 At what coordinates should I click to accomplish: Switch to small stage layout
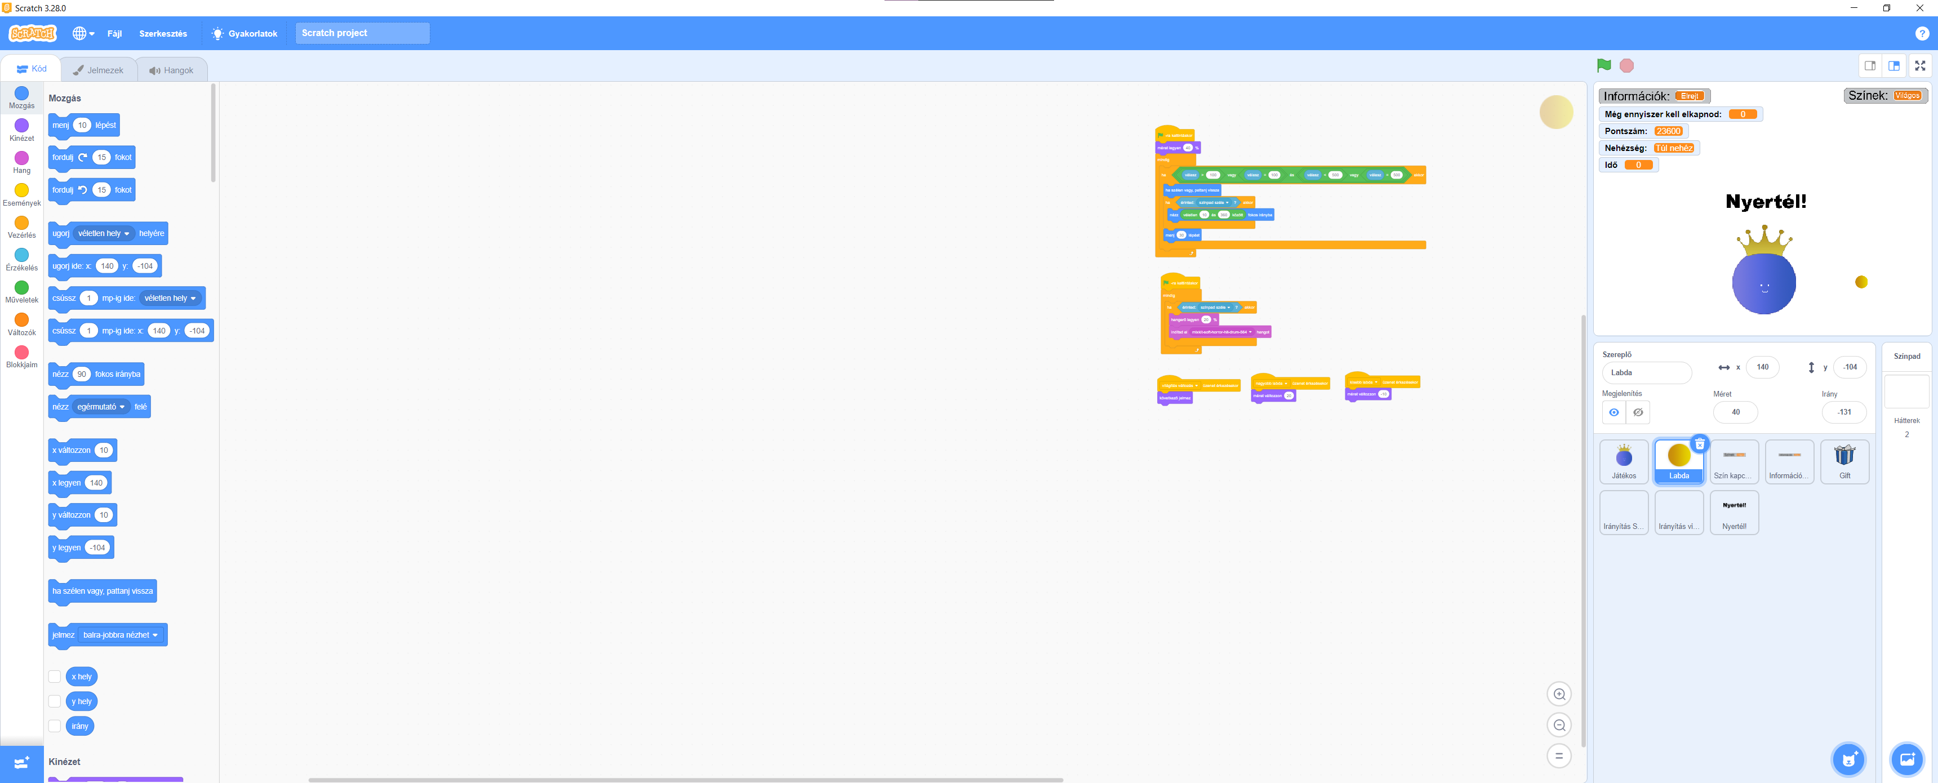(x=1869, y=66)
